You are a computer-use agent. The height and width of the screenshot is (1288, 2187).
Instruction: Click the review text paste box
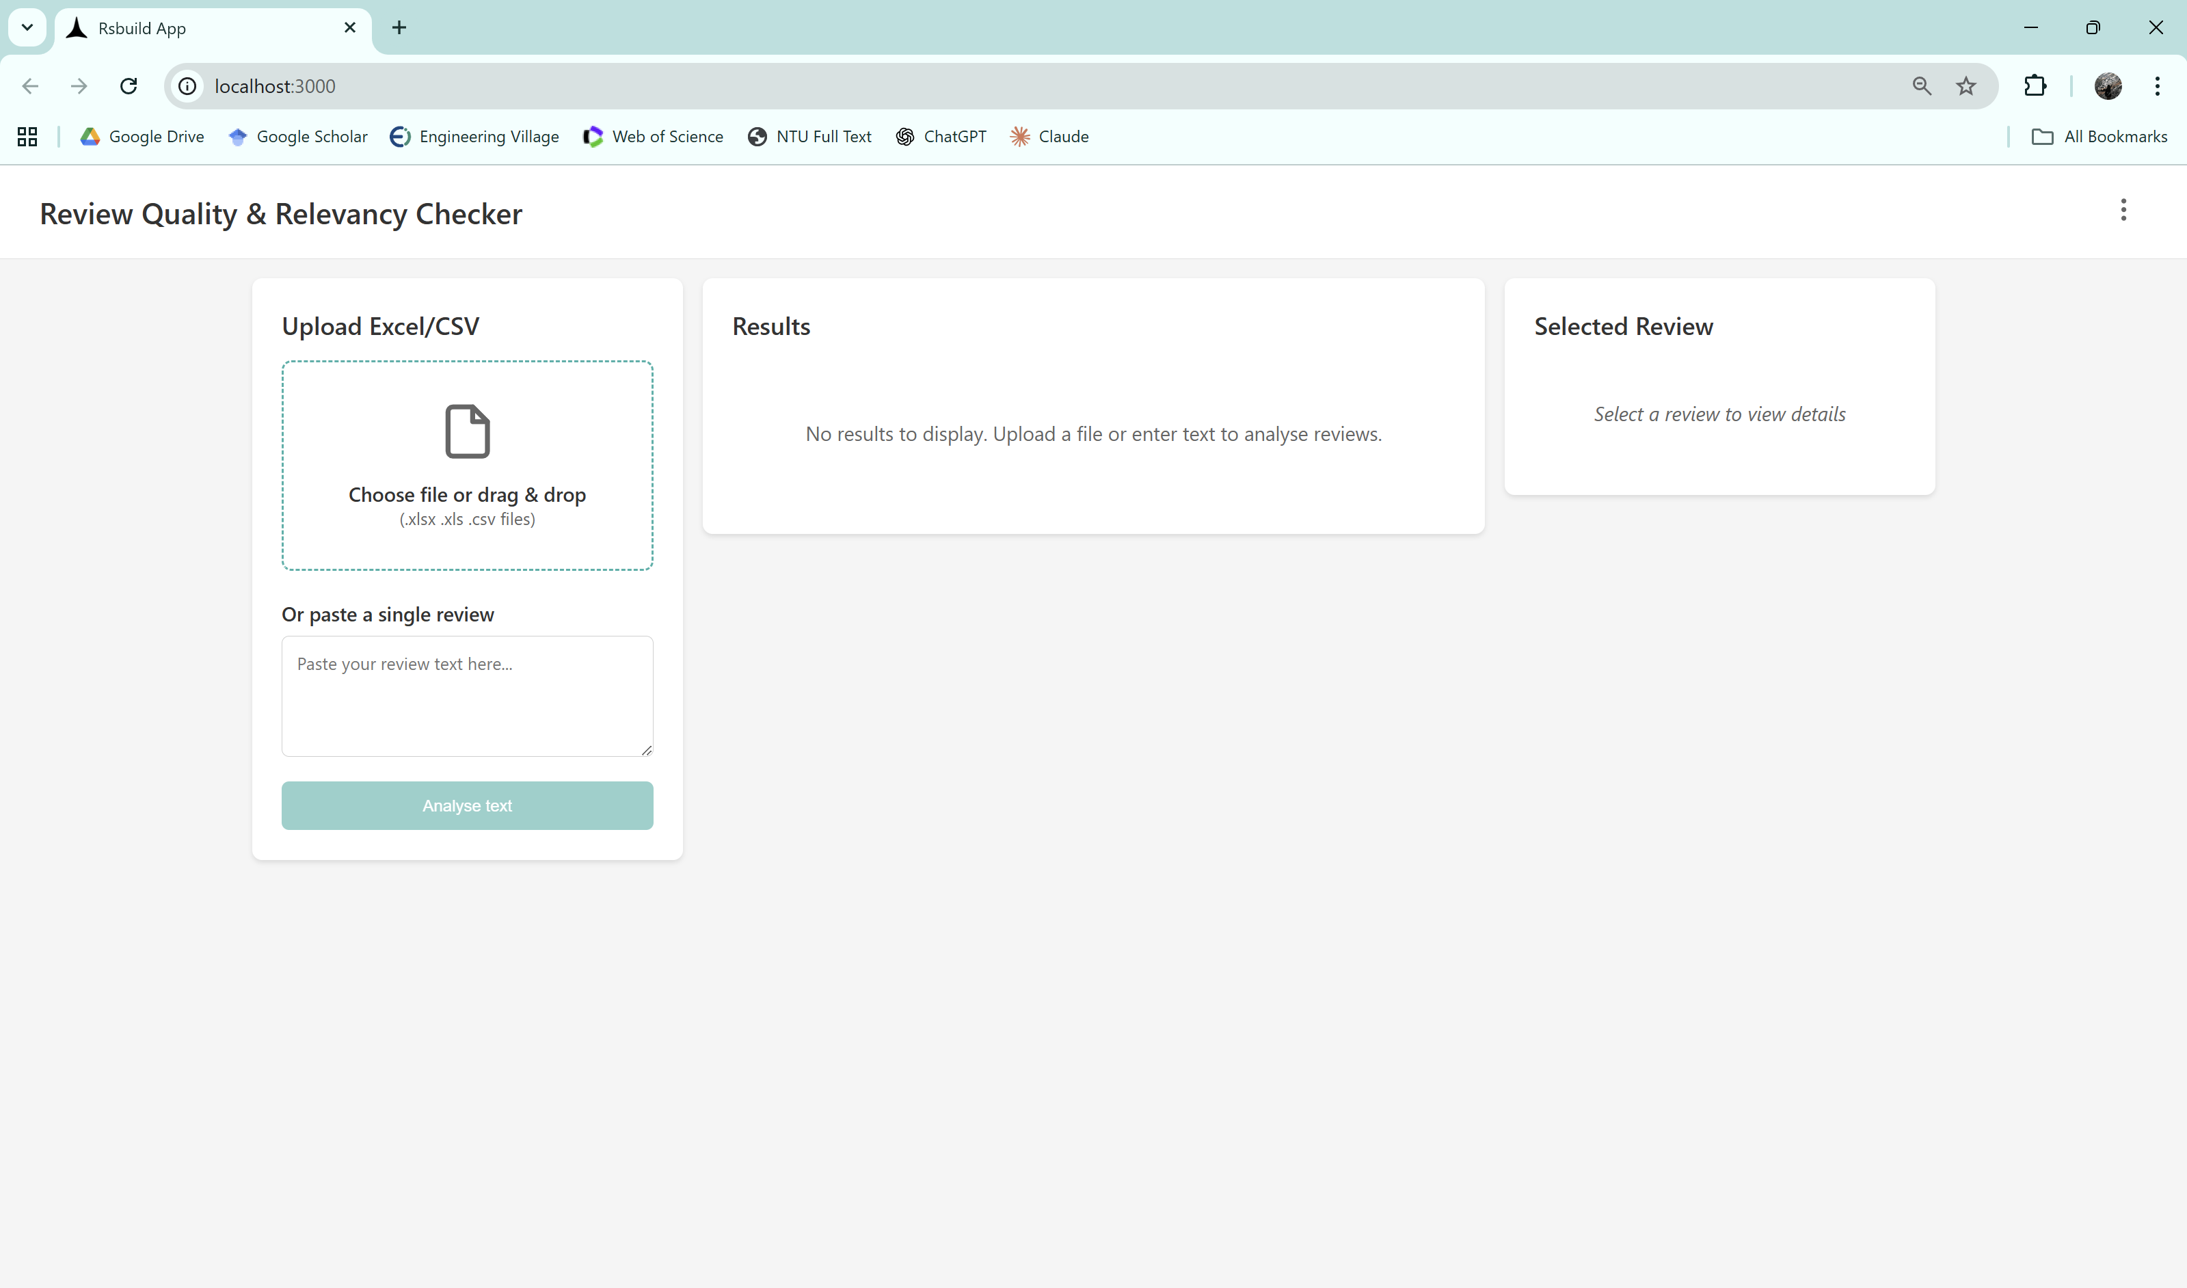coord(467,696)
